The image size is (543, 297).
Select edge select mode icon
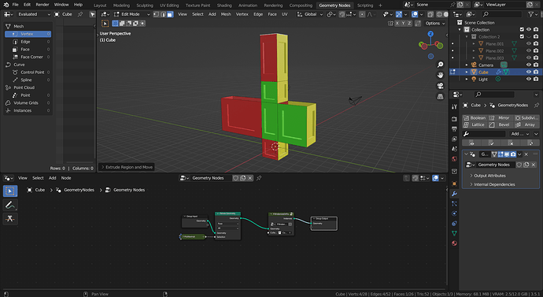tap(163, 14)
